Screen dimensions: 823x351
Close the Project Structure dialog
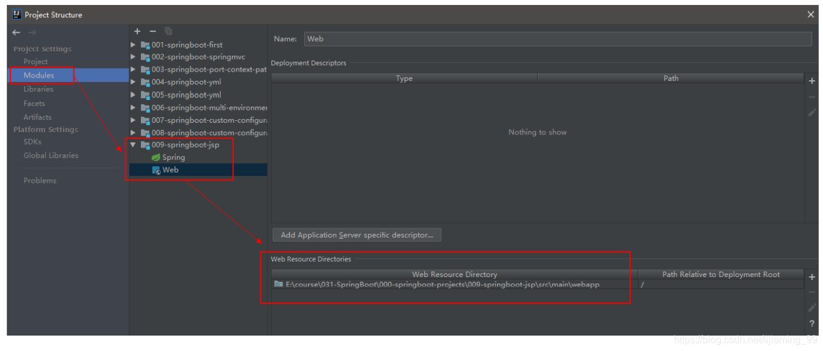tap(811, 14)
